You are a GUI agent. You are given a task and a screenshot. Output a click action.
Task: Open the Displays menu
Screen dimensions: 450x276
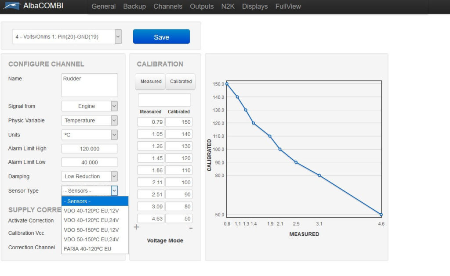click(x=255, y=6)
